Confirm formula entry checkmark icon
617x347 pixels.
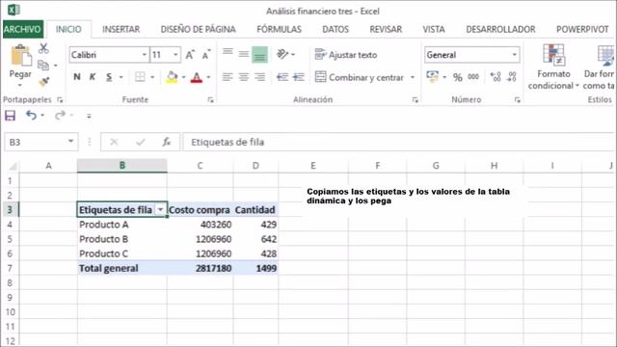(141, 142)
